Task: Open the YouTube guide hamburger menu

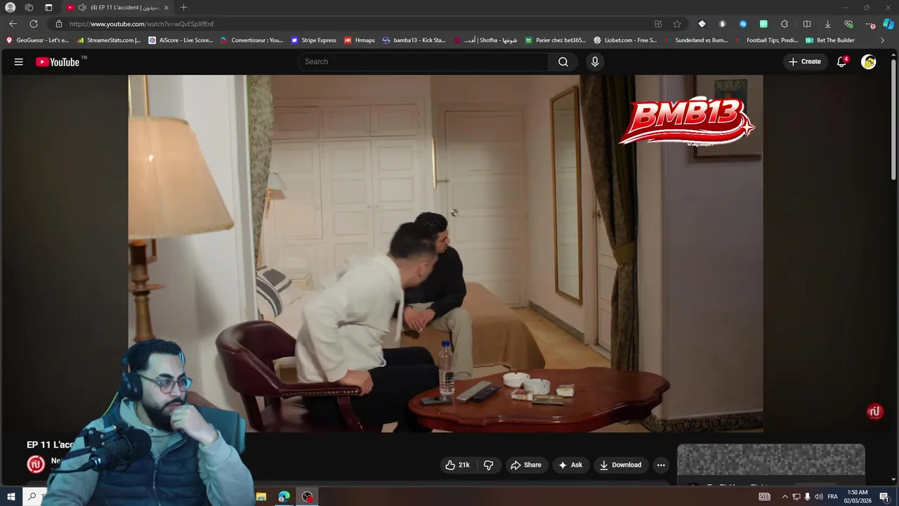Action: [x=19, y=62]
